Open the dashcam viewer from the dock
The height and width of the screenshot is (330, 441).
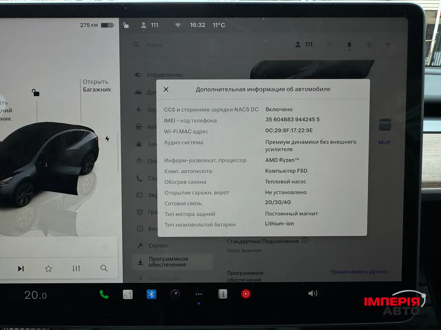(175, 294)
